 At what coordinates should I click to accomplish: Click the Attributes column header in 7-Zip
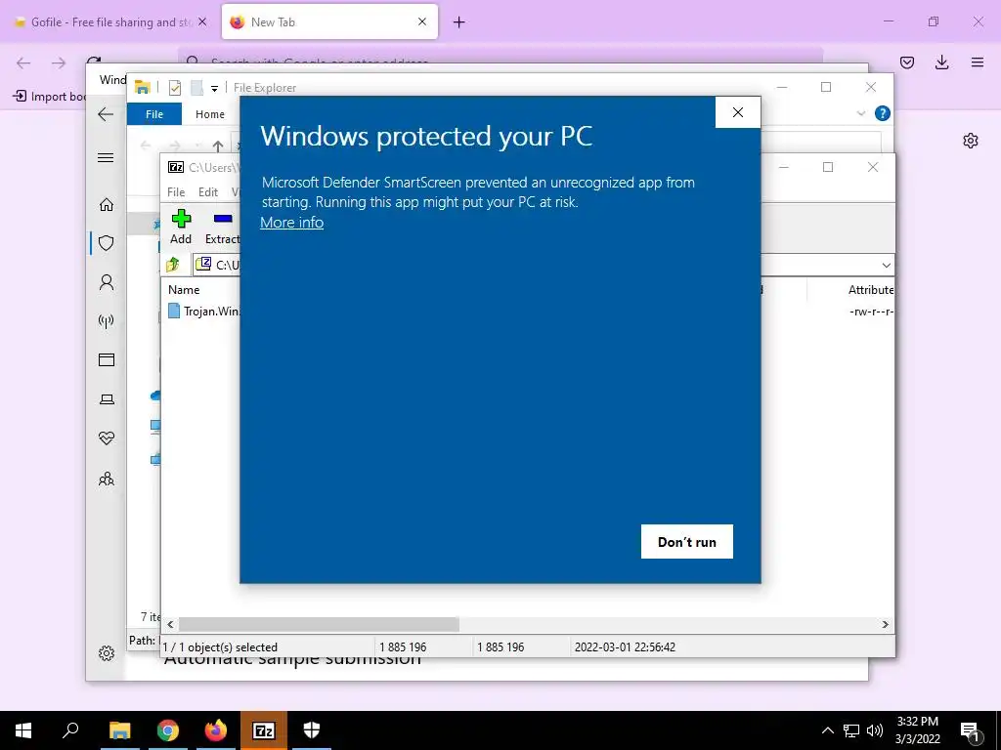871,289
